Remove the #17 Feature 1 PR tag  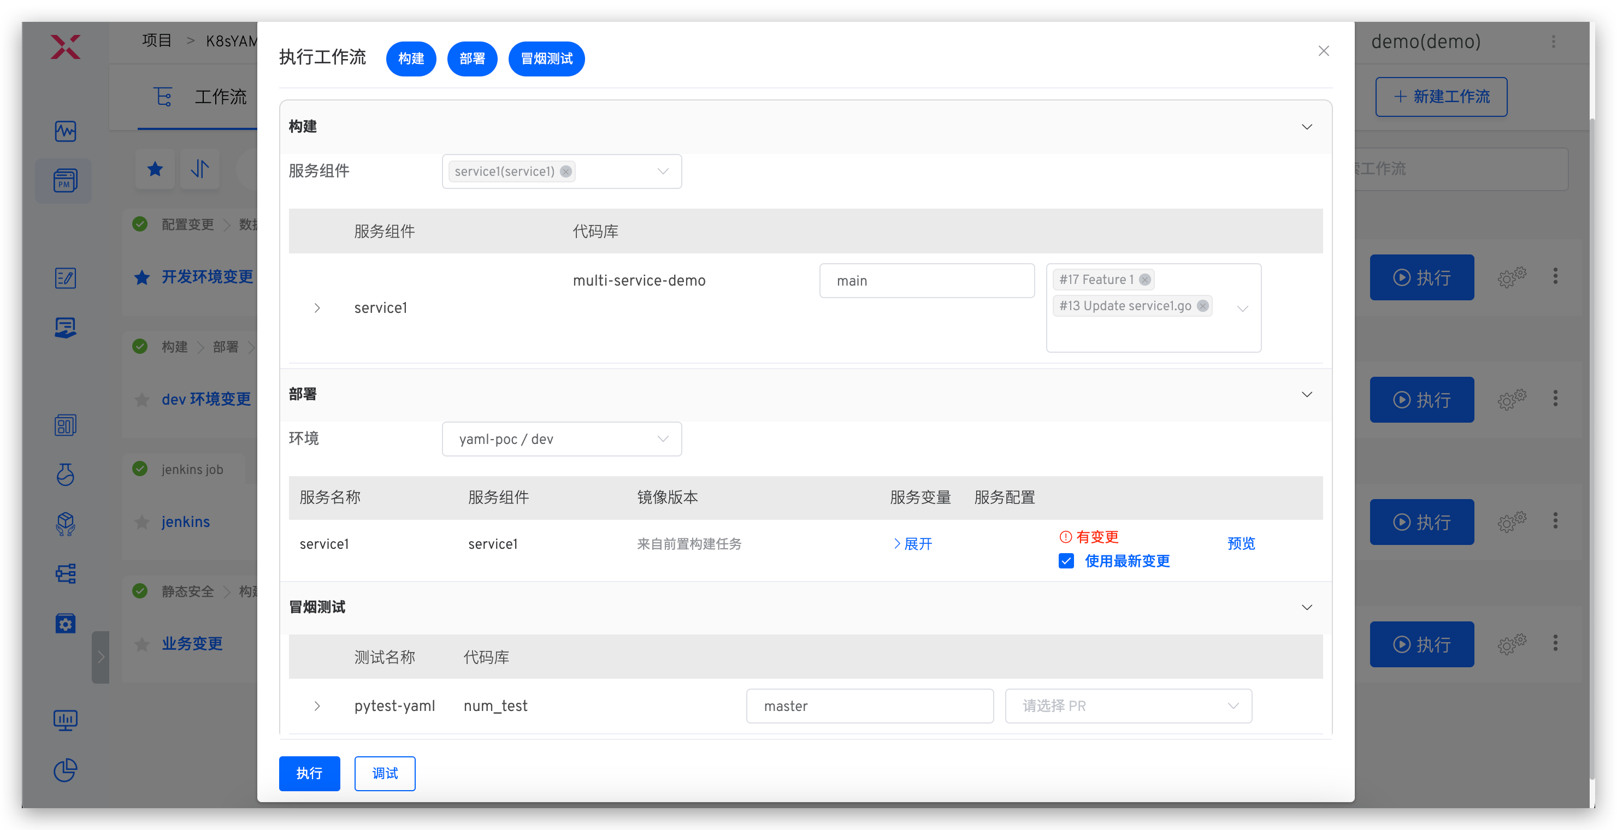pyautogui.click(x=1145, y=280)
